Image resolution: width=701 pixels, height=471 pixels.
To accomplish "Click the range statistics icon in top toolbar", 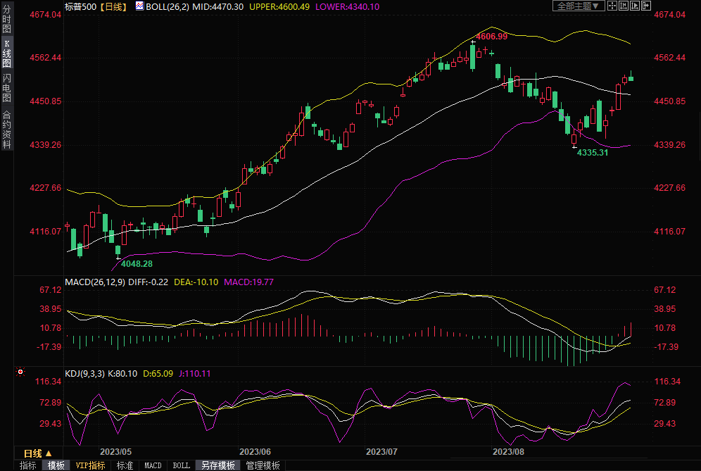I will (624, 6).
